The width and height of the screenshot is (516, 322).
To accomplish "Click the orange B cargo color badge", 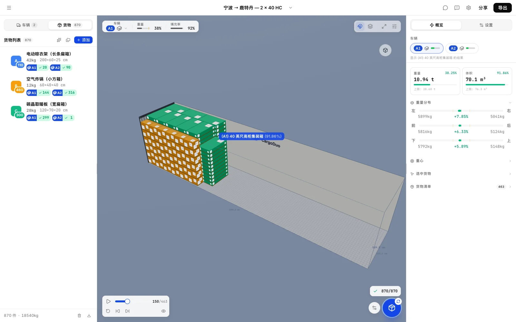I will (x=16, y=86).
